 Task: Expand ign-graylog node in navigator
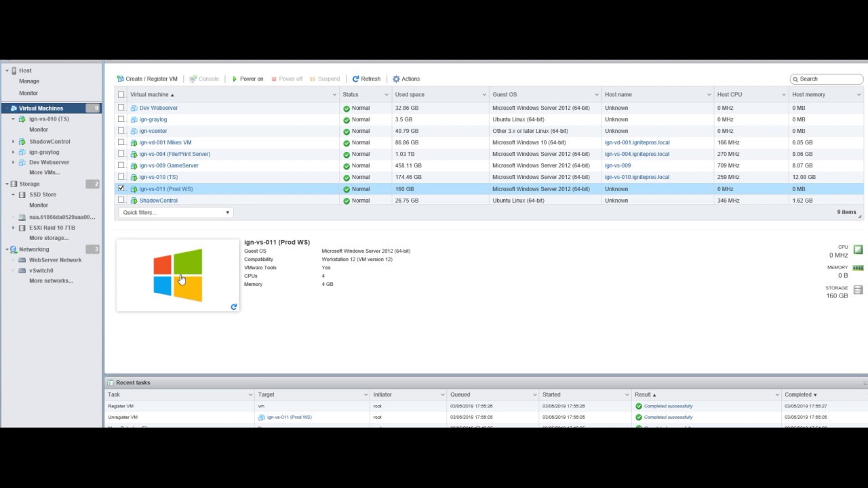(13, 152)
